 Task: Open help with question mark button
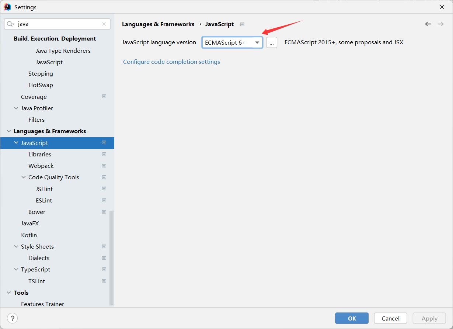coord(12,318)
